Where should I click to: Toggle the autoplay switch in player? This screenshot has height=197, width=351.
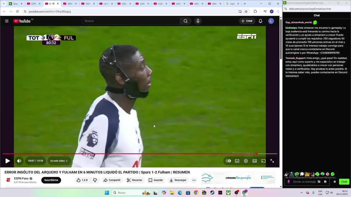[x=228, y=161]
